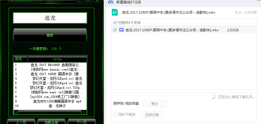Select row 4 梦幻天堂·龙网(LWgod.cc).追龙
This screenshot has width=261, height=124.
click(x=50, y=78)
